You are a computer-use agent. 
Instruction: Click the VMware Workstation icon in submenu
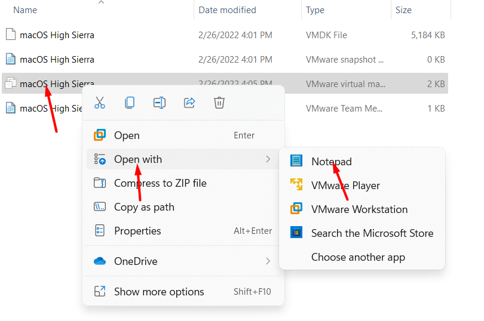(296, 209)
